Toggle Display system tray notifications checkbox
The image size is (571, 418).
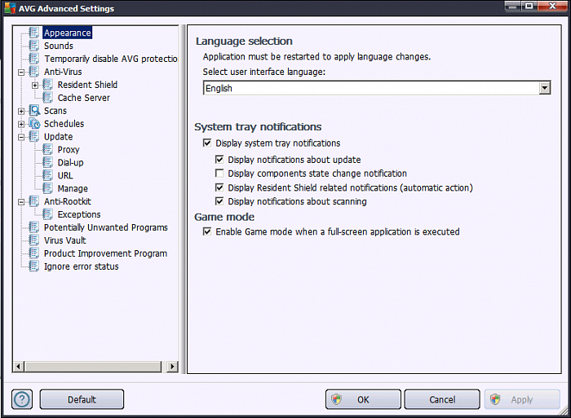[x=207, y=143]
